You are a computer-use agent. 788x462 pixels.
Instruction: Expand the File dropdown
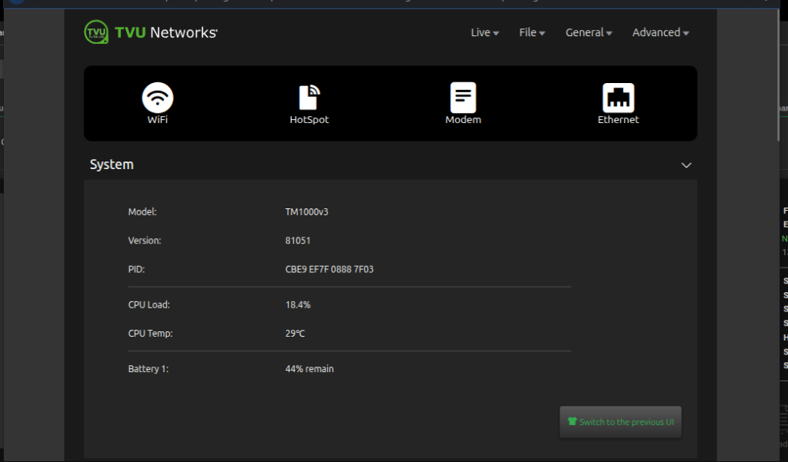click(x=532, y=32)
